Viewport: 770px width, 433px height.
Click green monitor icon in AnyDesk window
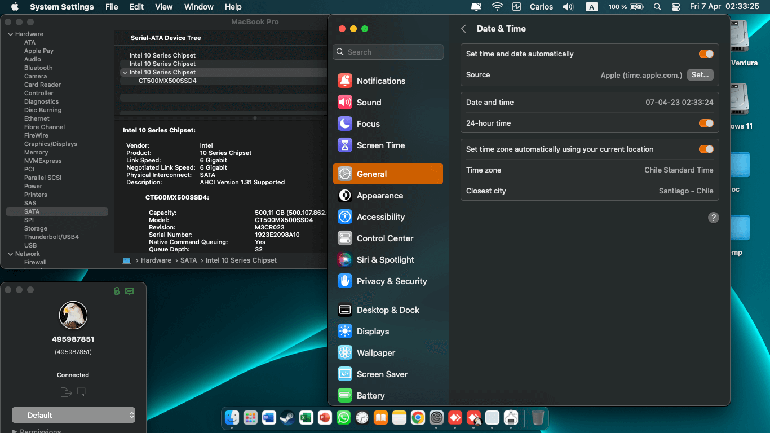[130, 291]
